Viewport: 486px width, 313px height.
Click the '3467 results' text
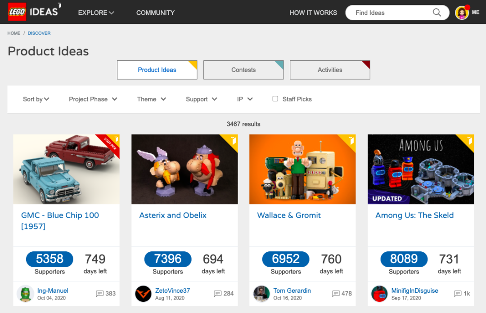point(243,124)
